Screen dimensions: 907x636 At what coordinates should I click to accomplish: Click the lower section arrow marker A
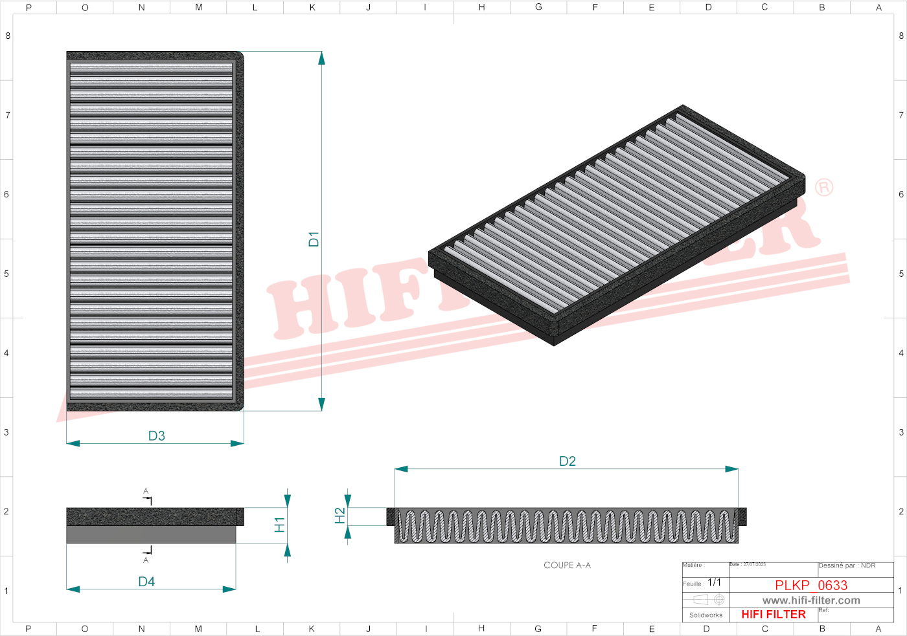click(x=146, y=554)
